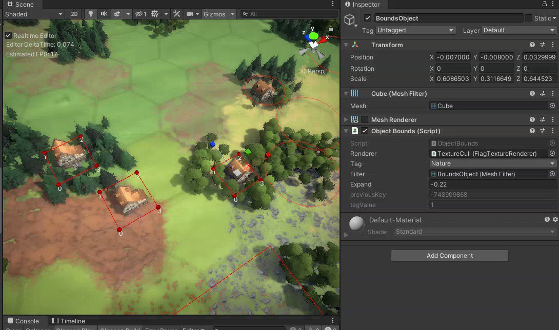Toggle the scene grid icon
Image resolution: width=559 pixels, height=330 pixels.
155,14
